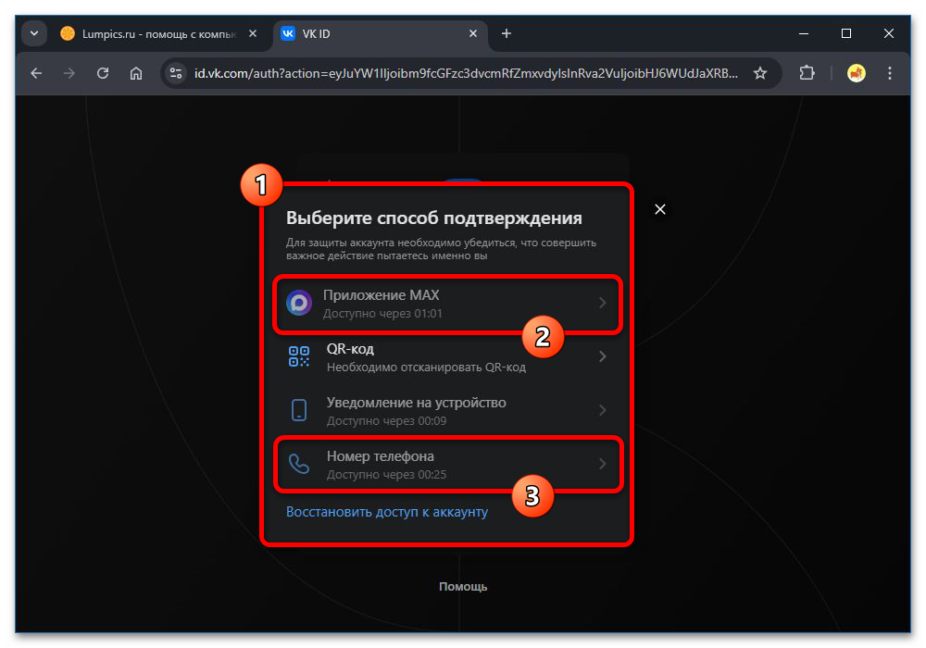926x648 pixels.
Task: Click Необходимо отсканировать QR-код text
Action: coord(426,368)
